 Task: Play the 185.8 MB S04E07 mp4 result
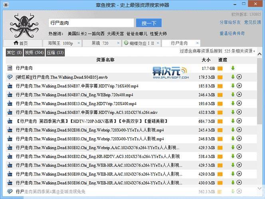tap(239, 86)
